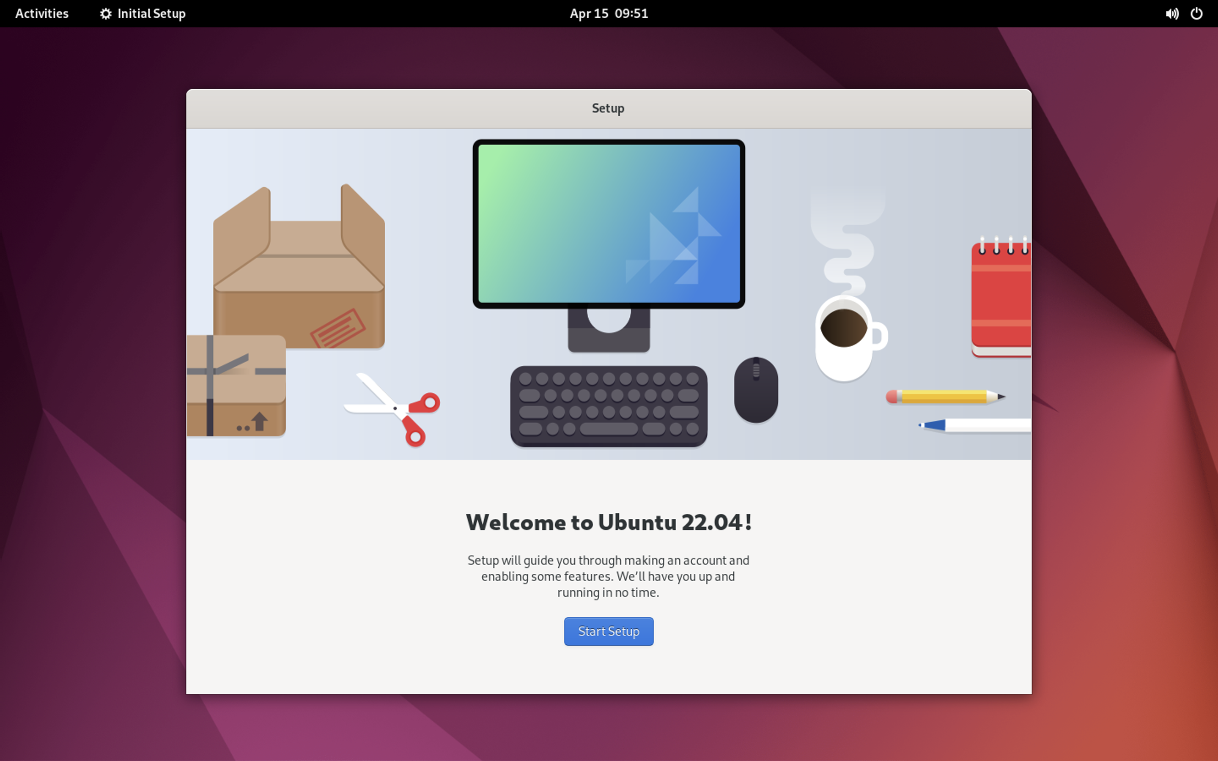The height and width of the screenshot is (761, 1218).
Task: Click the gear icon beside Initial Setup
Action: click(x=105, y=14)
